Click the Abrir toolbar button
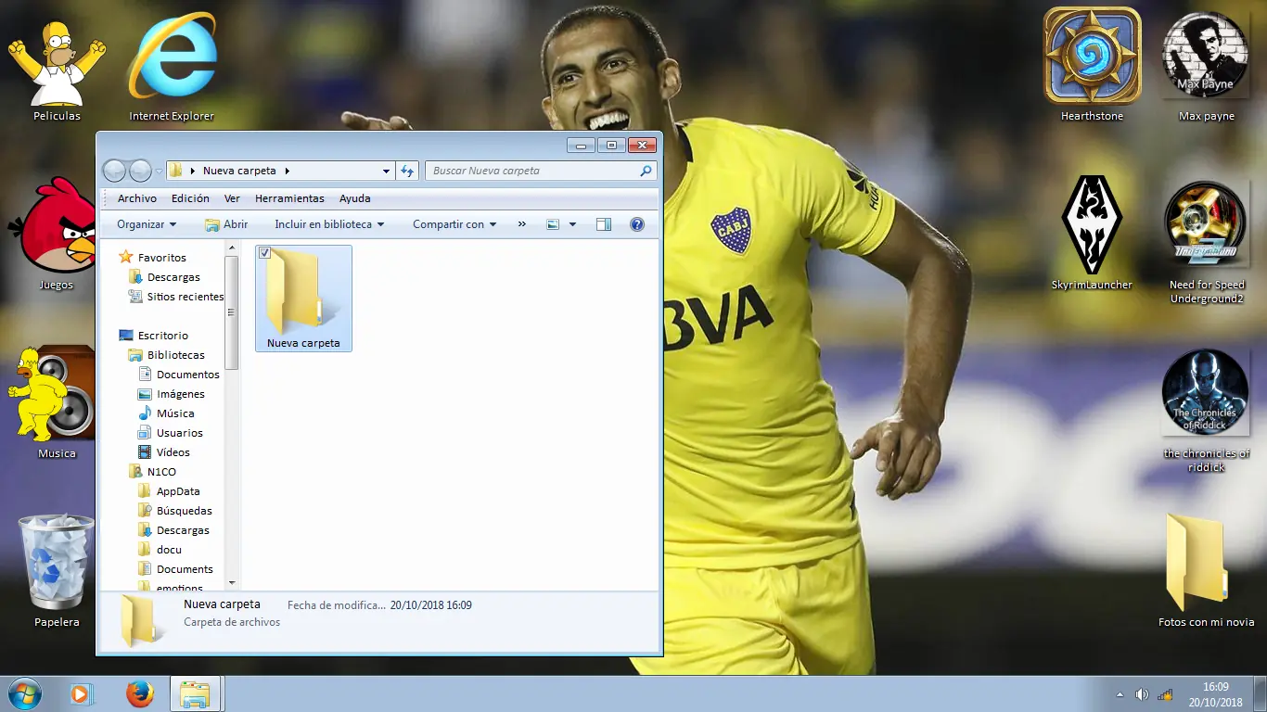The height and width of the screenshot is (712, 1267). click(x=226, y=224)
